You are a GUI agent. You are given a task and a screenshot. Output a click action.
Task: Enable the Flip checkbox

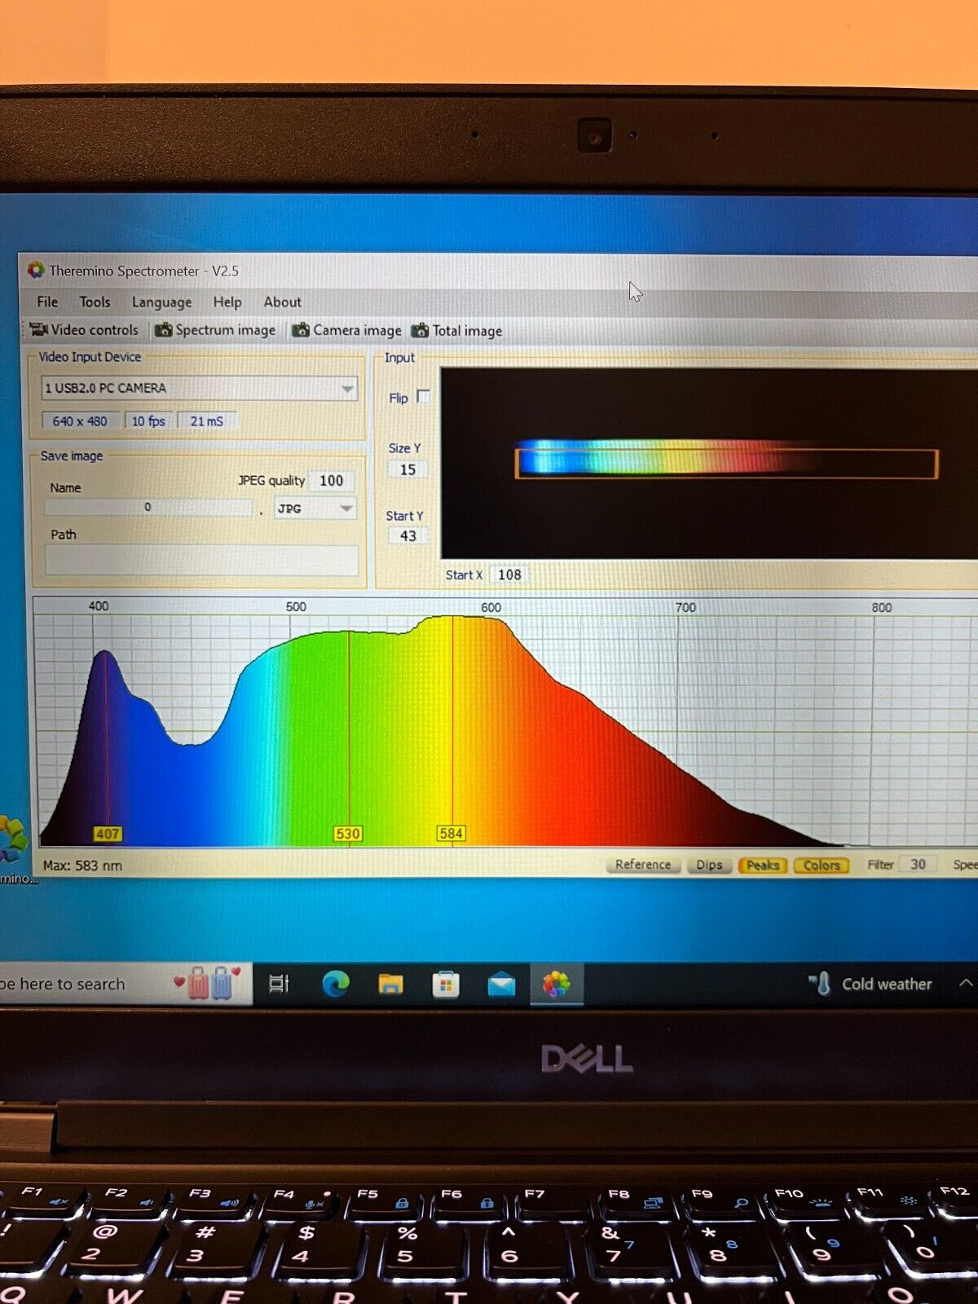[423, 397]
